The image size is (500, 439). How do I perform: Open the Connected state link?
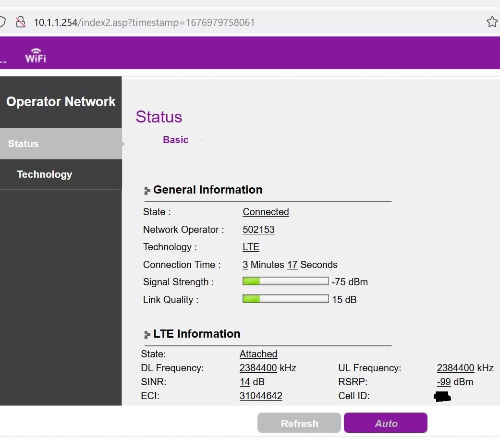pos(266,212)
